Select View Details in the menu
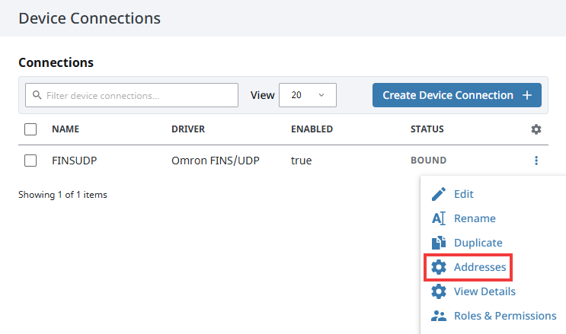Screen dimensions: 566x334 coord(484,291)
